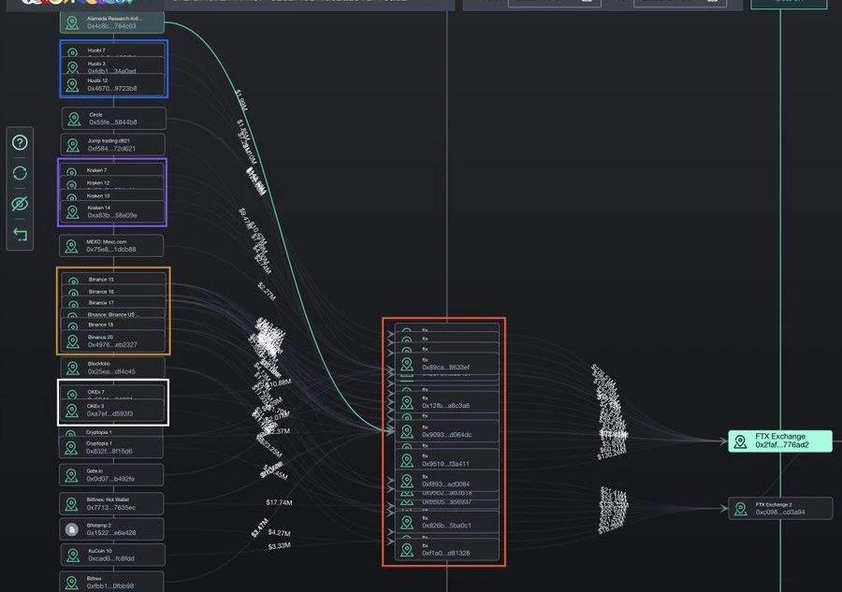Viewport: 842px width, 592px height.
Task: Select the Huobi 12 wallet node
Action: [x=114, y=85]
